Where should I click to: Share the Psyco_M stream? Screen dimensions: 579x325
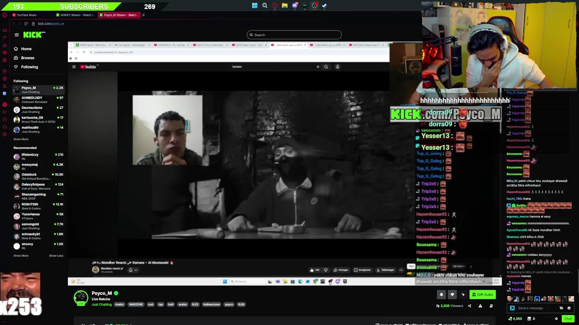coord(469,306)
